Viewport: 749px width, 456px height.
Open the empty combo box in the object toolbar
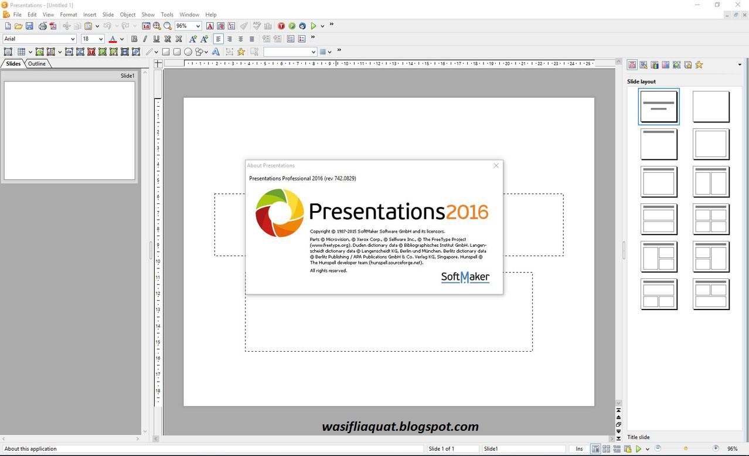point(290,52)
